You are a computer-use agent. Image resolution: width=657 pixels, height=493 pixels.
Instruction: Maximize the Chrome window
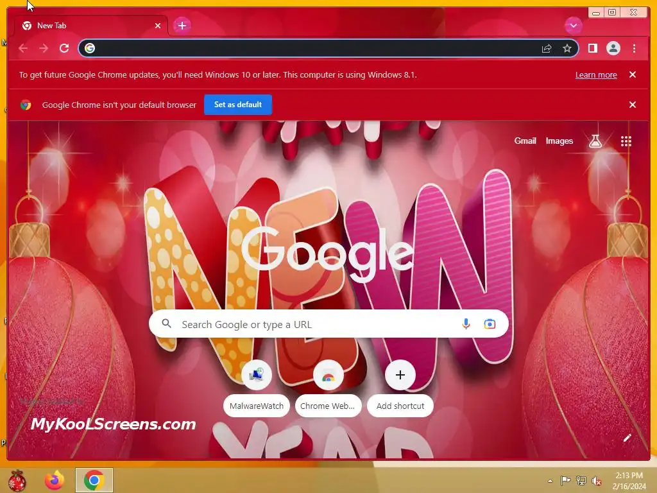pyautogui.click(x=612, y=13)
